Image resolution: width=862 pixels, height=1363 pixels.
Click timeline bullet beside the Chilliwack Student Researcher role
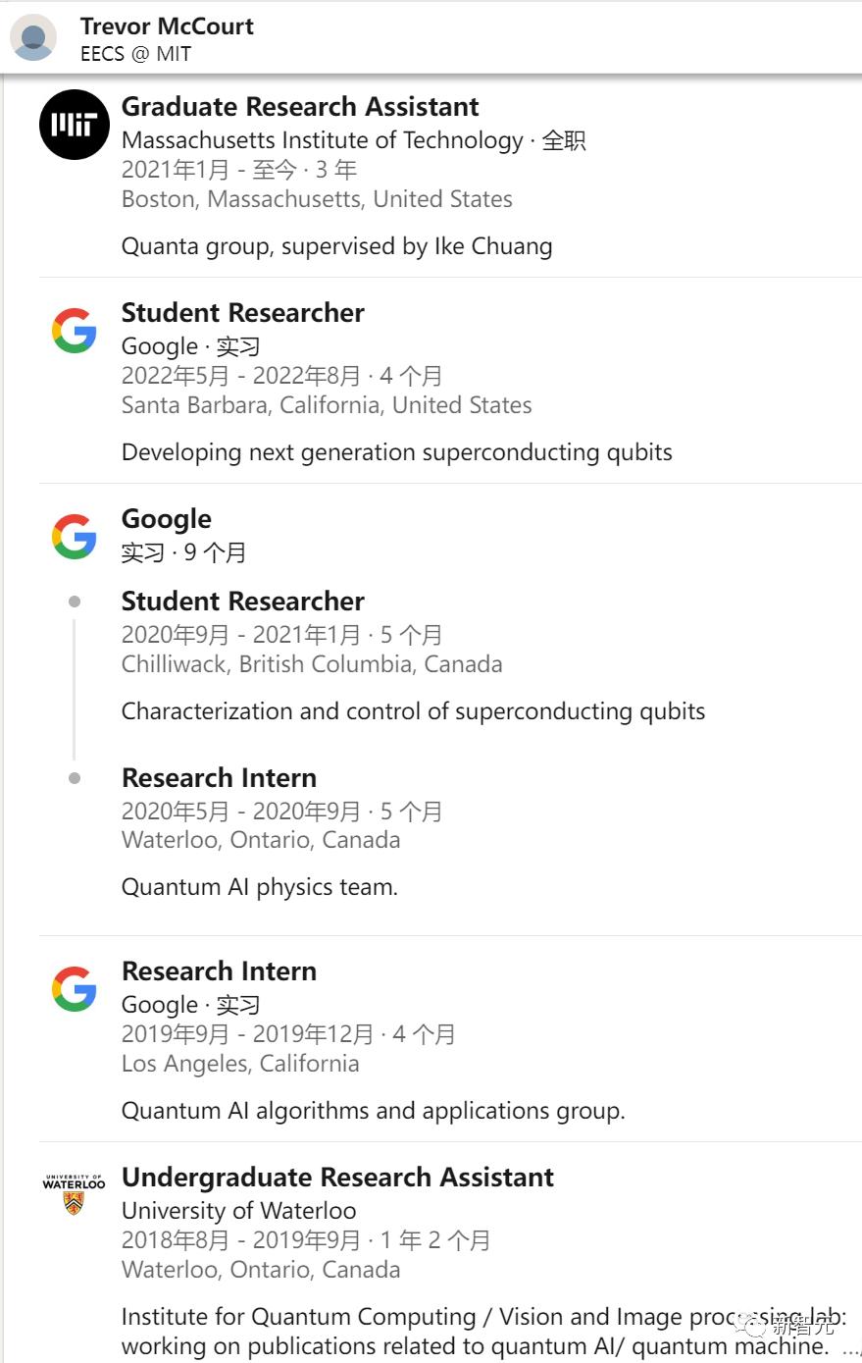pos(75,602)
